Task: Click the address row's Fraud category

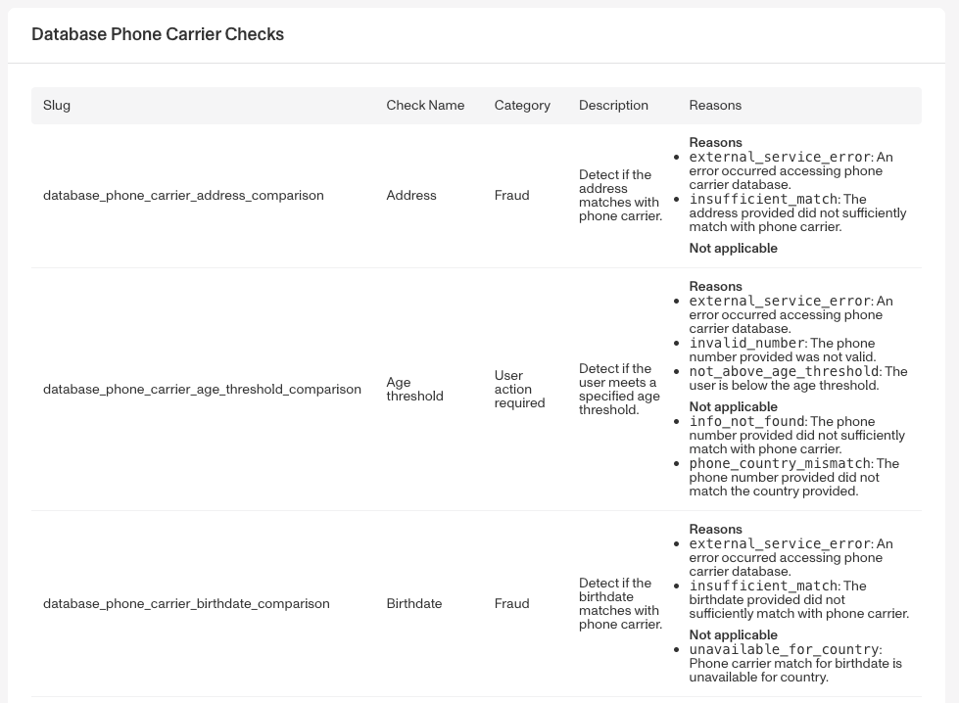Action: coord(511,196)
